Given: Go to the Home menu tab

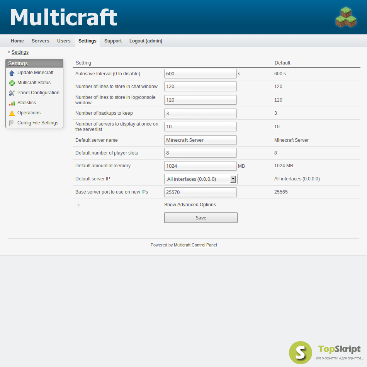Looking at the screenshot, I should point(17,41).
